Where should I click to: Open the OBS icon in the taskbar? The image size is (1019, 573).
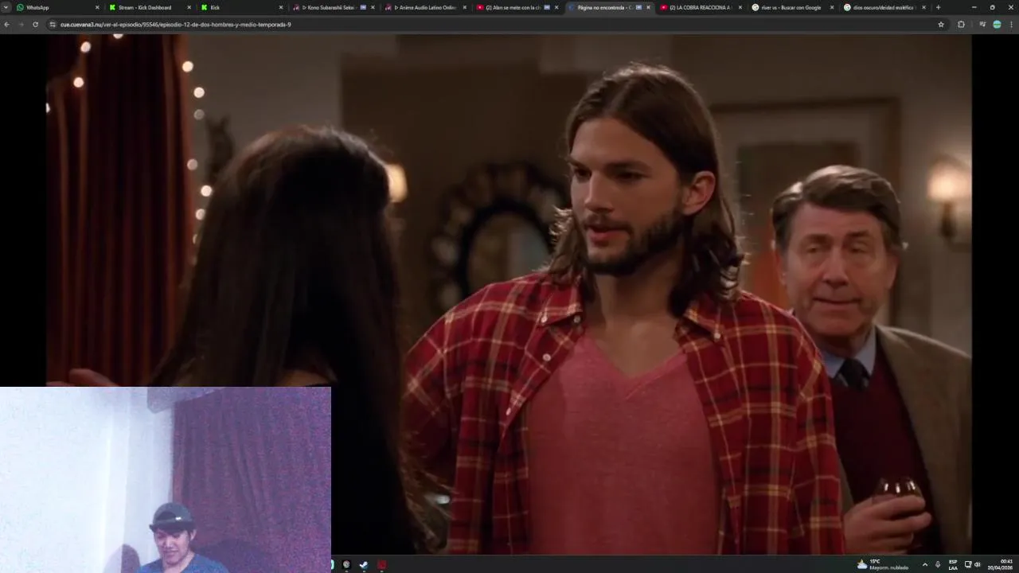click(346, 565)
